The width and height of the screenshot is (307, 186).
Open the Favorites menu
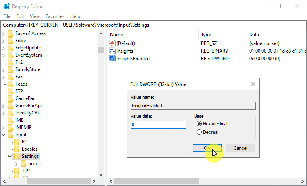pyautogui.click(x=55, y=16)
